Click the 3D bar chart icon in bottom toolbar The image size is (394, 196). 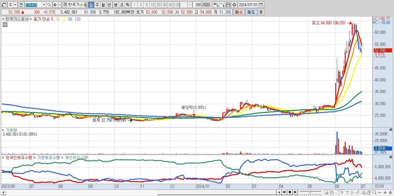(x=363, y=193)
